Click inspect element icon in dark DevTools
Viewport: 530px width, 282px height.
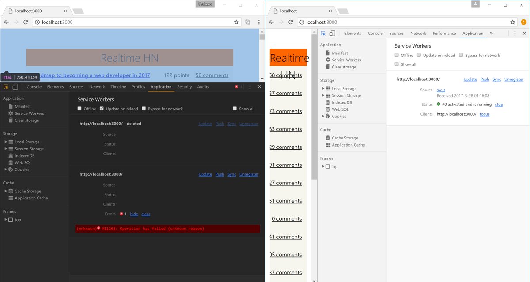click(x=6, y=87)
